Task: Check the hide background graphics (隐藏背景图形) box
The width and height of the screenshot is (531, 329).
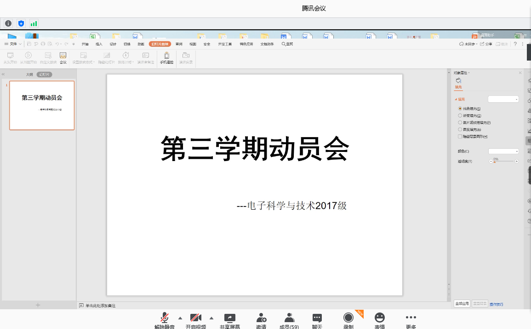Action: 460,137
